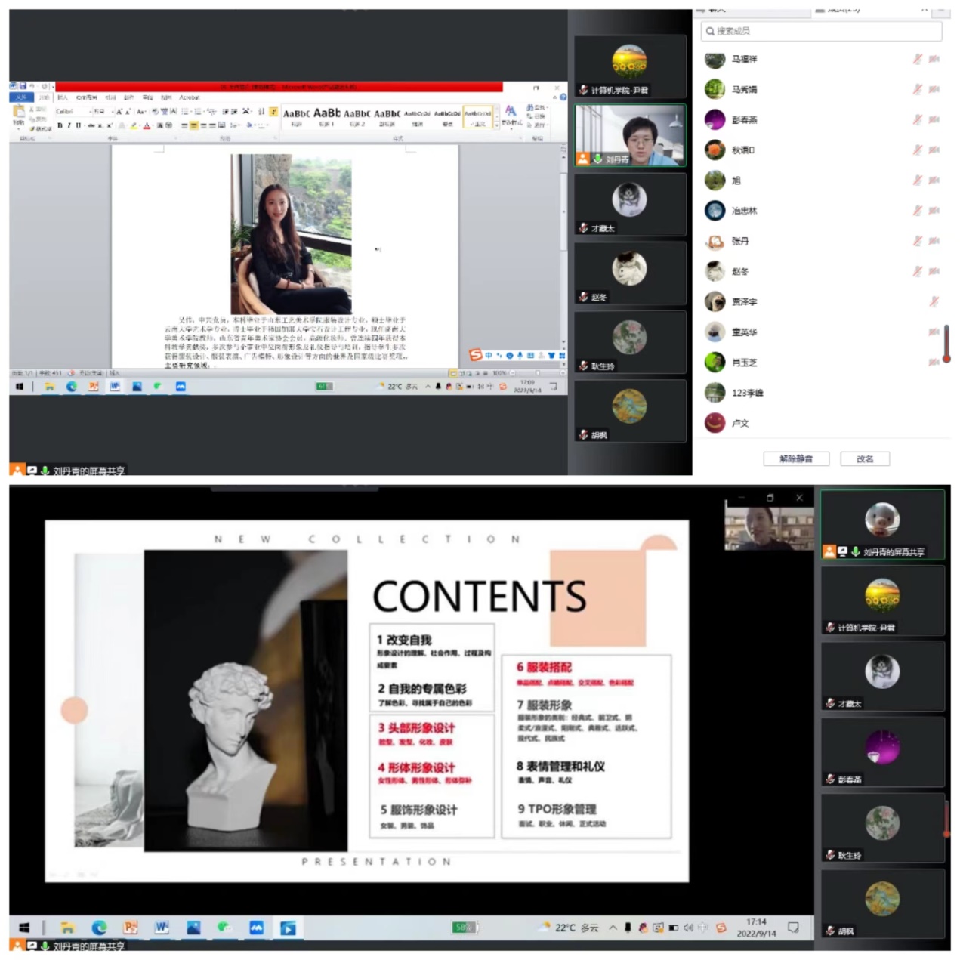Select the blue File tab in Word
Screen dimensions: 960x960
[20, 97]
